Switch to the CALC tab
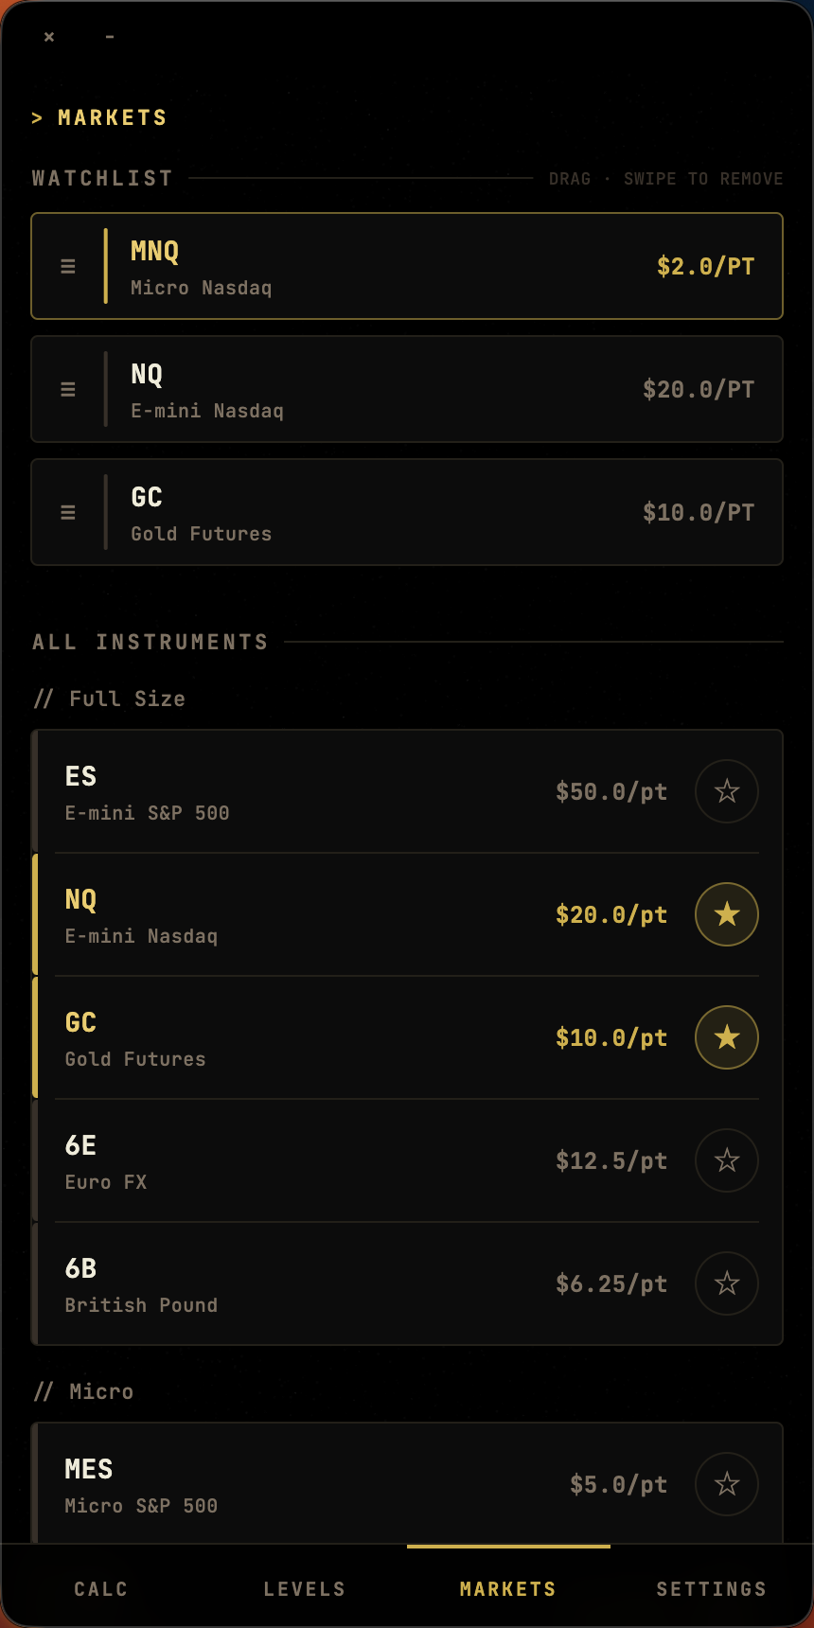 tap(100, 1589)
